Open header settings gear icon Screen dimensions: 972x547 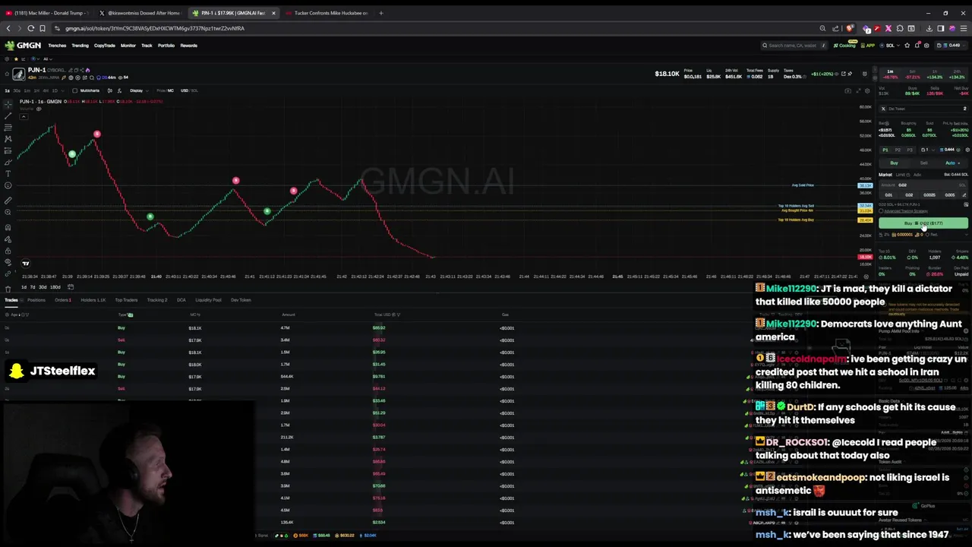(x=926, y=46)
